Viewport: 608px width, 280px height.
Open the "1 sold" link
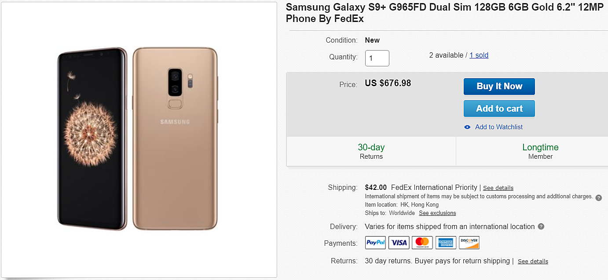pyautogui.click(x=479, y=55)
